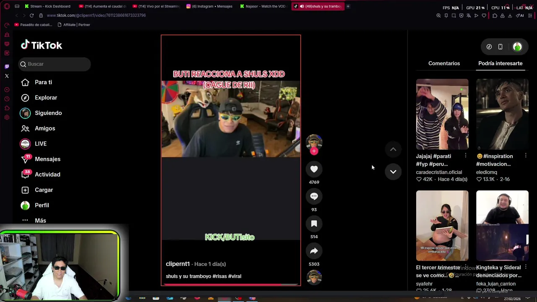Viewport: 537px width, 302px height.
Task: Go back with the browser back arrow
Action: 17,16
